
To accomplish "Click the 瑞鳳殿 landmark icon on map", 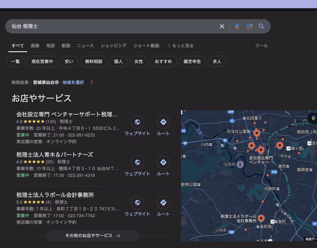I will 240,164.
